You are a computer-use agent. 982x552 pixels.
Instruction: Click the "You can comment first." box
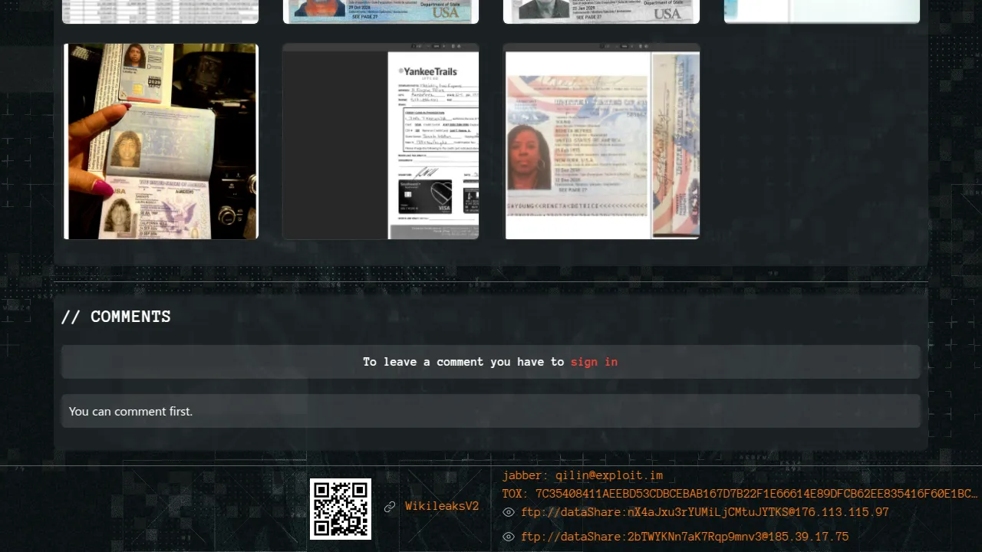pyautogui.click(x=490, y=411)
